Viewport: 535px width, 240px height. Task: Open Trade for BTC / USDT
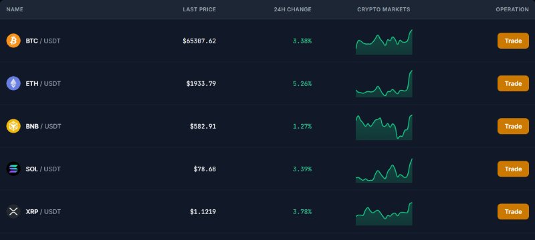(513, 41)
